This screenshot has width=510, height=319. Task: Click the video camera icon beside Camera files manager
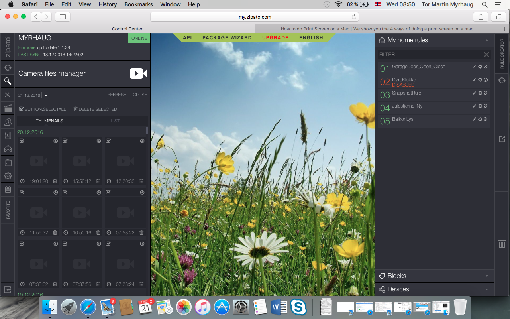click(138, 73)
